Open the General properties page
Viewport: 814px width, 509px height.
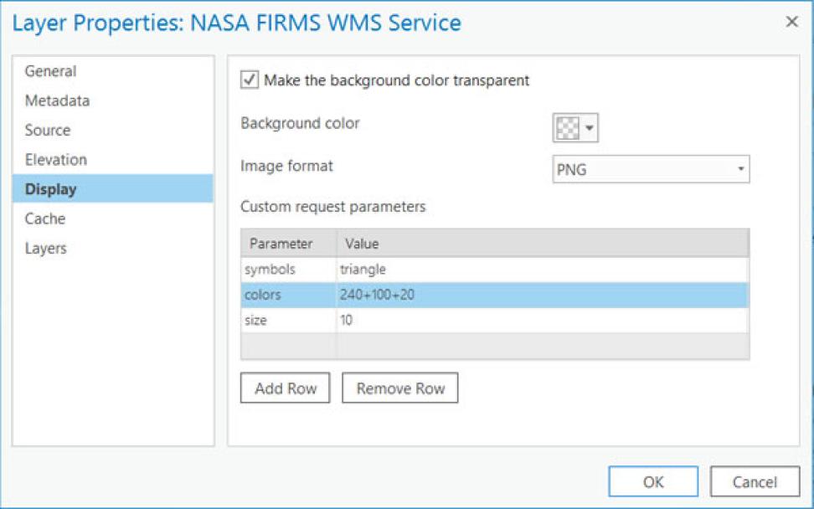[x=113, y=71]
